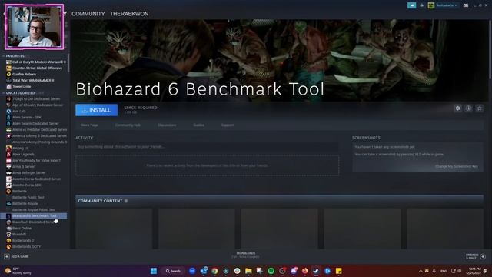Open Steam announcements blue icon
492x277 pixels.
[412, 5]
